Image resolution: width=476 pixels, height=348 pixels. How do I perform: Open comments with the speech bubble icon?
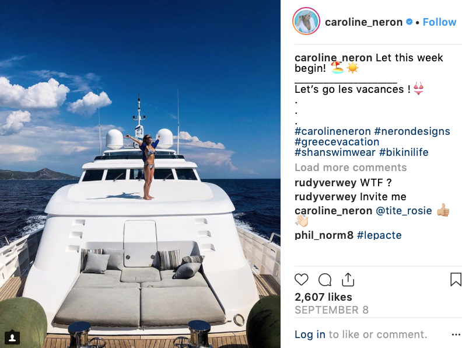(324, 280)
